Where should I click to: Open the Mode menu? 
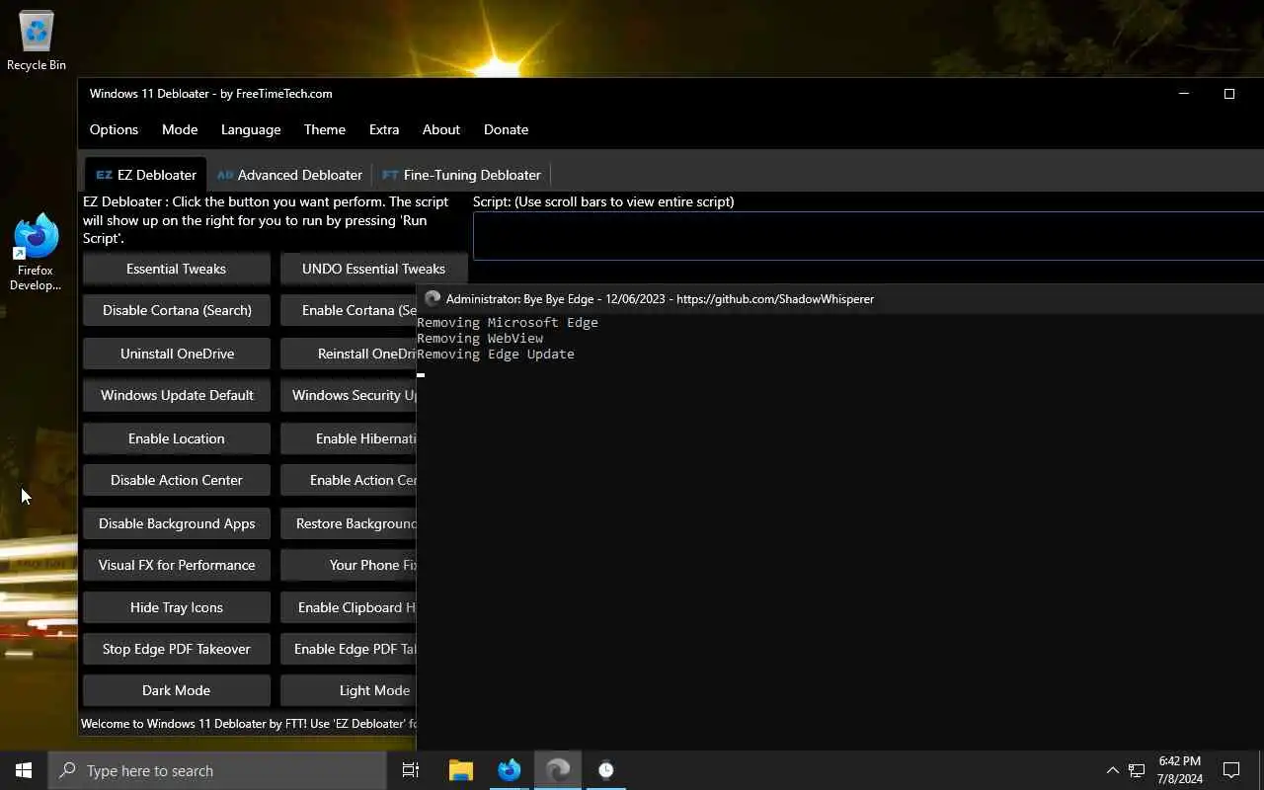(180, 129)
